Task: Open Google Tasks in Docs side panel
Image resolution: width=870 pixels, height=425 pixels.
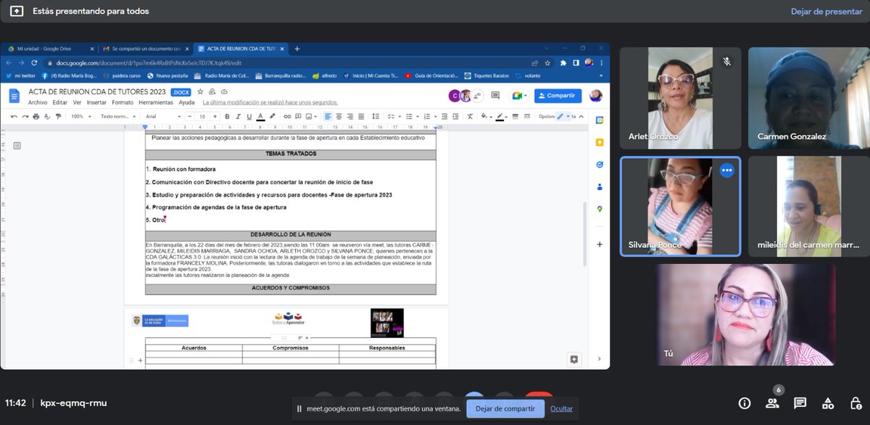Action: tap(600, 165)
